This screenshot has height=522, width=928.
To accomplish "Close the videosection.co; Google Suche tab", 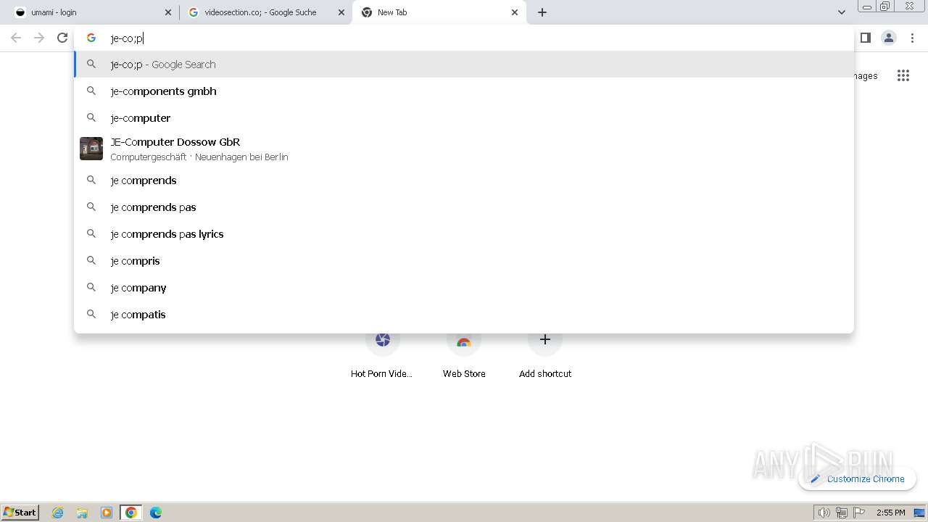I will coord(341,12).
